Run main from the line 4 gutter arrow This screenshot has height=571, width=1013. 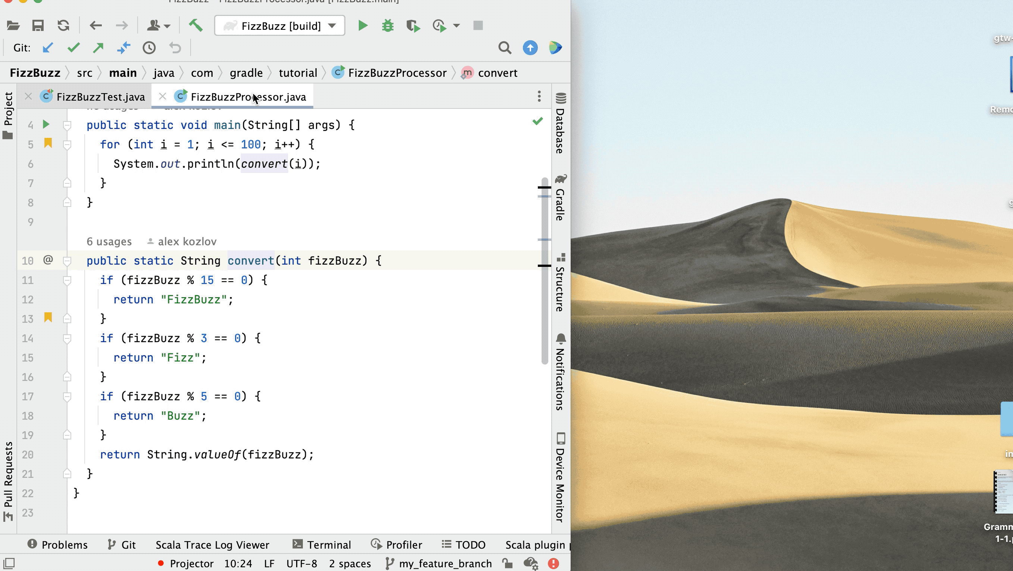[46, 124]
